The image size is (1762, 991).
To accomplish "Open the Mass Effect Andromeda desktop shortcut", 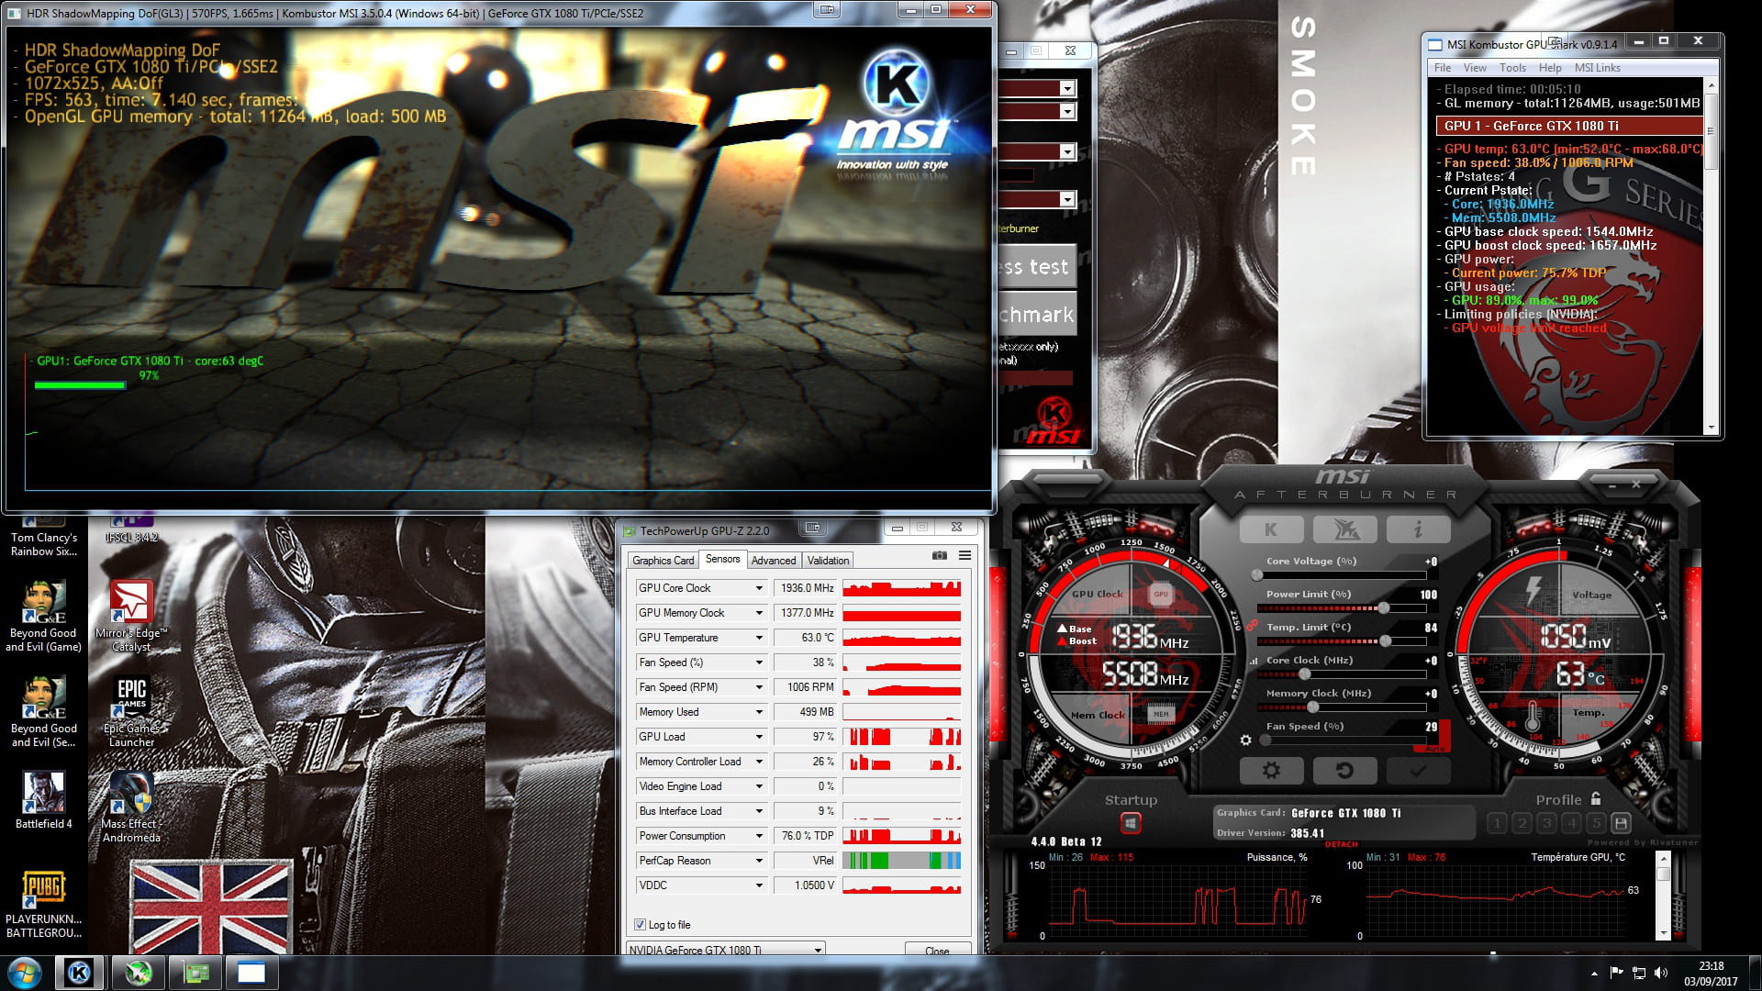I will pos(131,807).
